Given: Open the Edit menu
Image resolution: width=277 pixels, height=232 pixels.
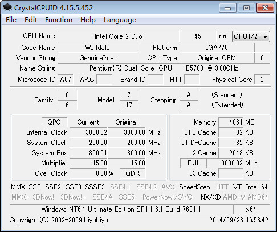Looking at the screenshot, I should pos(31,20).
